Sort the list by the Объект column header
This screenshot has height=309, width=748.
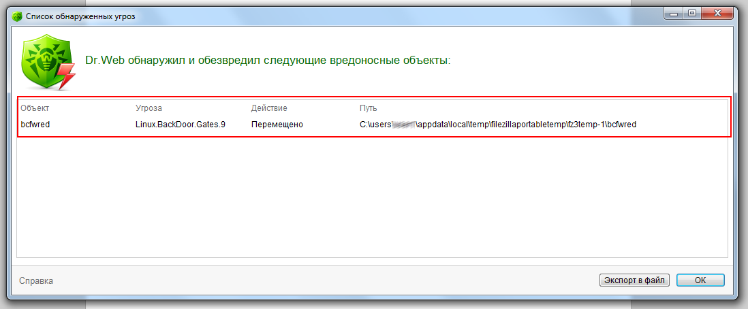click(35, 108)
